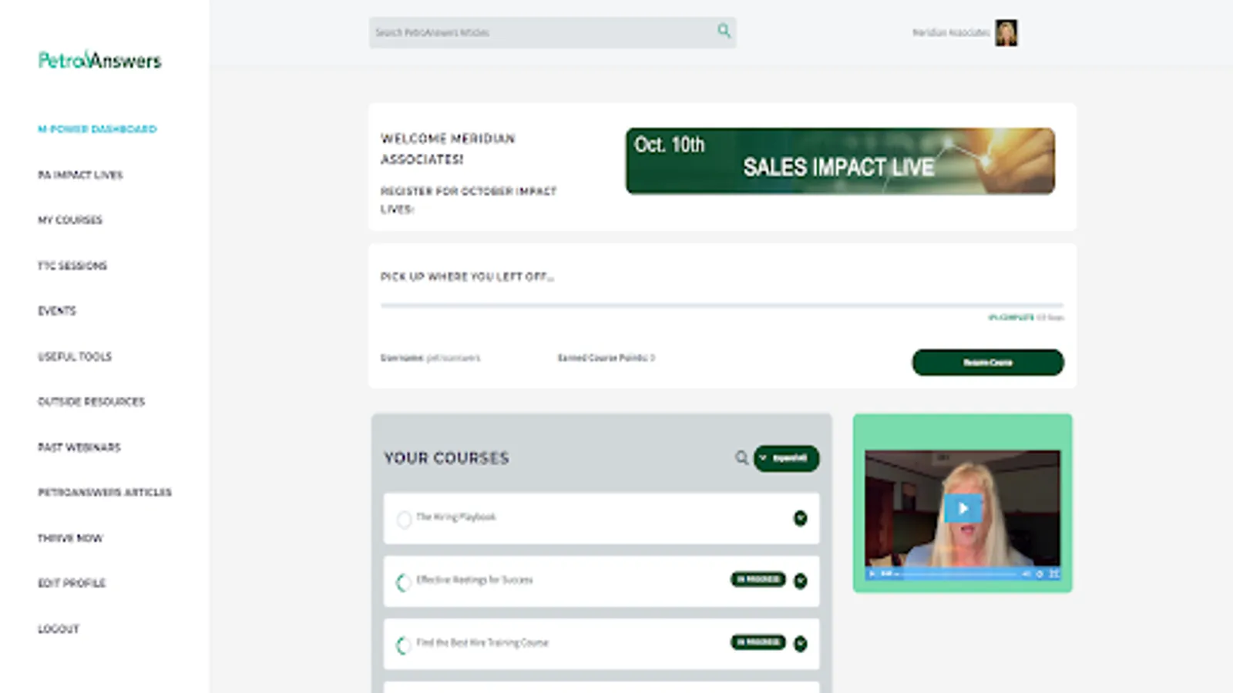Click Register for October Impact Lives text
1233x693 pixels.
tap(469, 200)
